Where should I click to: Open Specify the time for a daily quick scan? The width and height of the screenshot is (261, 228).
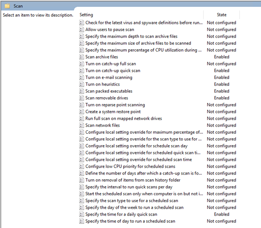(121, 214)
